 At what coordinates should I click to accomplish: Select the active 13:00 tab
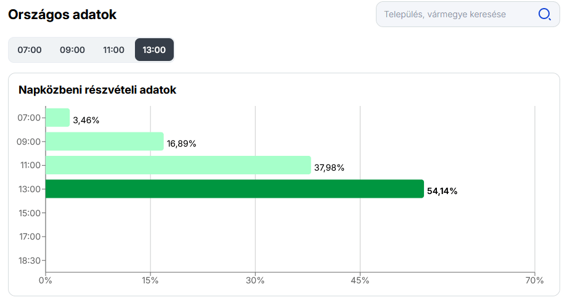point(154,50)
